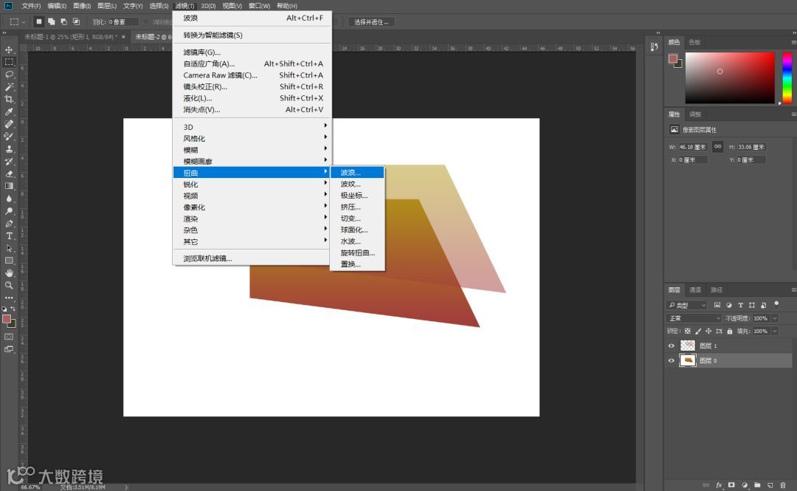Viewport: 797px width, 491px height.
Task: Open the 填充 fill dropdown arrow
Action: [x=775, y=331]
